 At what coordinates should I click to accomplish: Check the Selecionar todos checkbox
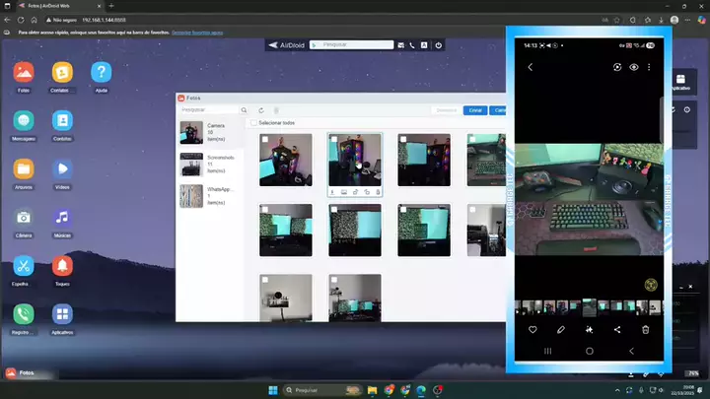(x=254, y=123)
